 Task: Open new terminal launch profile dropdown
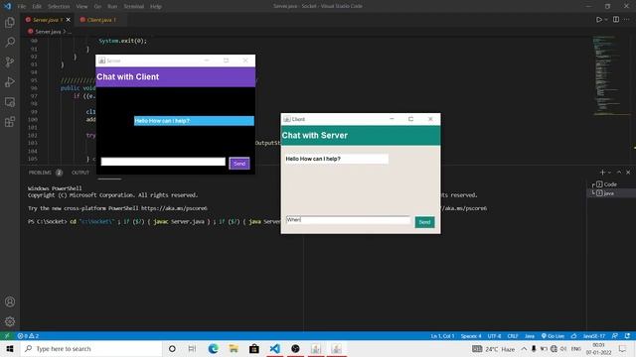609,173
